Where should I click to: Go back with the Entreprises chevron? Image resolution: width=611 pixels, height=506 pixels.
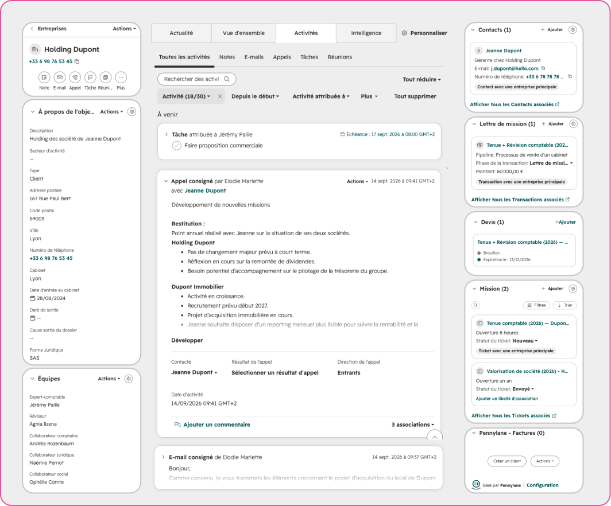tap(32, 29)
